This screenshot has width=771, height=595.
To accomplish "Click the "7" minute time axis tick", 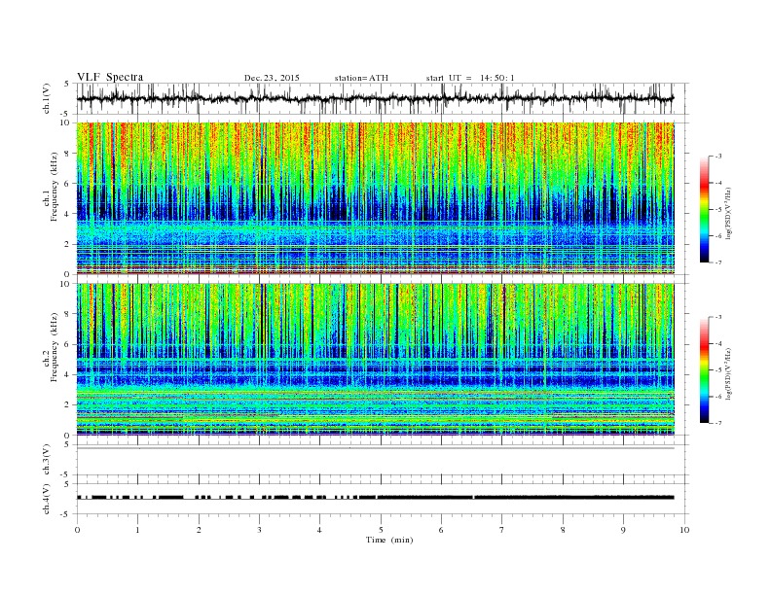I will [502, 530].
